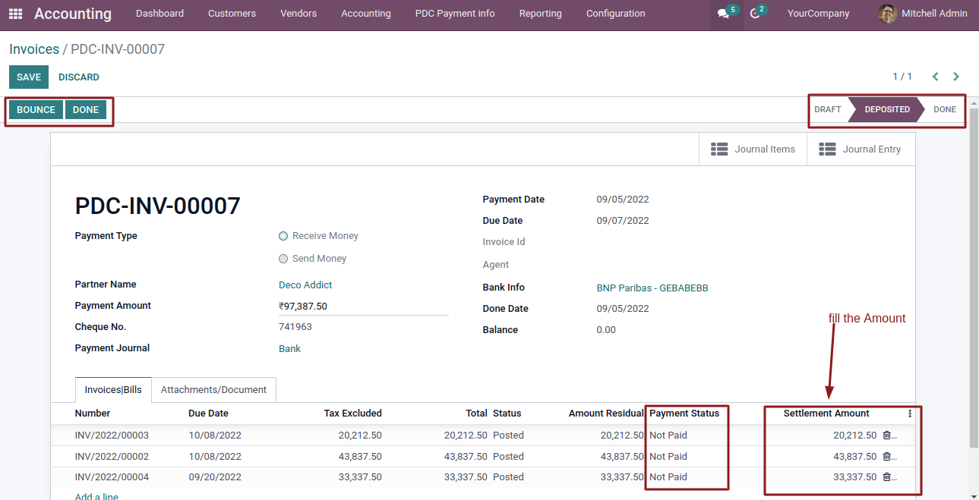Image resolution: width=979 pixels, height=500 pixels.
Task: Go to previous record arrow
Action: [935, 77]
